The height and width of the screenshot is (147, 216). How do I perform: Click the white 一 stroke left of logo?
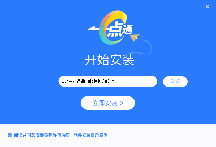(94, 28)
